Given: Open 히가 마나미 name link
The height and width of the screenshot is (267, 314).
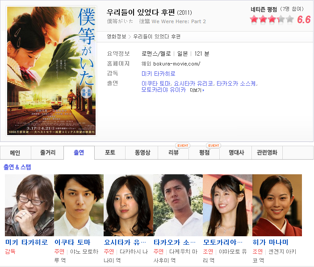Looking at the screenshot, I should 270,242.
